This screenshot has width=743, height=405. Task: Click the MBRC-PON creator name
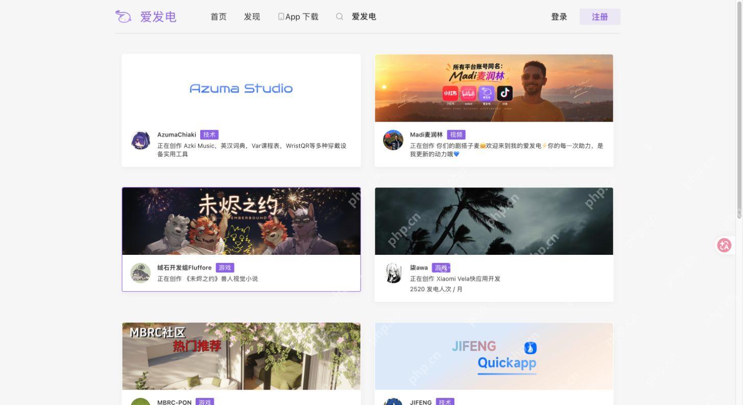[x=174, y=402]
